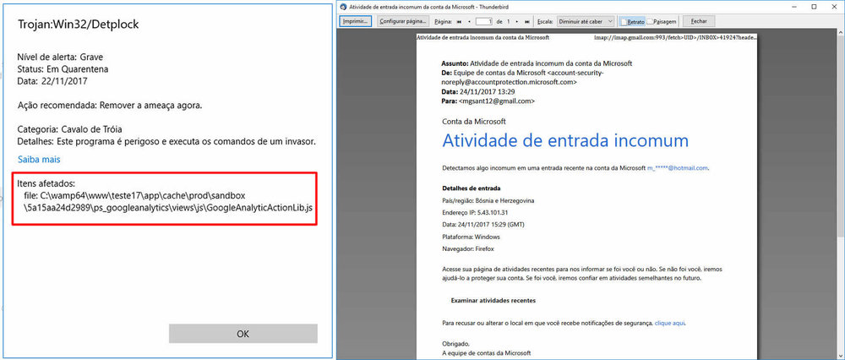Click OK in the Trojan alert dialog
Image resolution: width=845 pixels, height=360 pixels.
tap(243, 334)
